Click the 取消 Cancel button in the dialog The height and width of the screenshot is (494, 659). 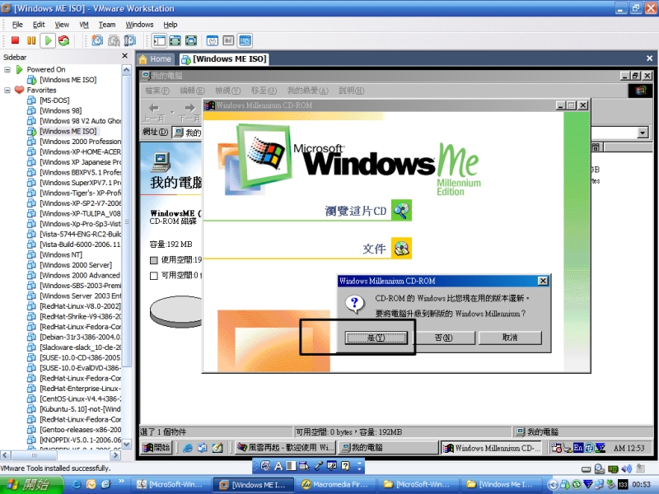[510, 338]
